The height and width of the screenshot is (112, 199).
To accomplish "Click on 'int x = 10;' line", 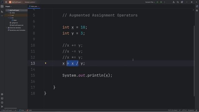I will pyautogui.click(x=75, y=27).
